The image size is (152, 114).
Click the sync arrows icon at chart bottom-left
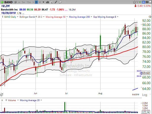(x=2, y=95)
